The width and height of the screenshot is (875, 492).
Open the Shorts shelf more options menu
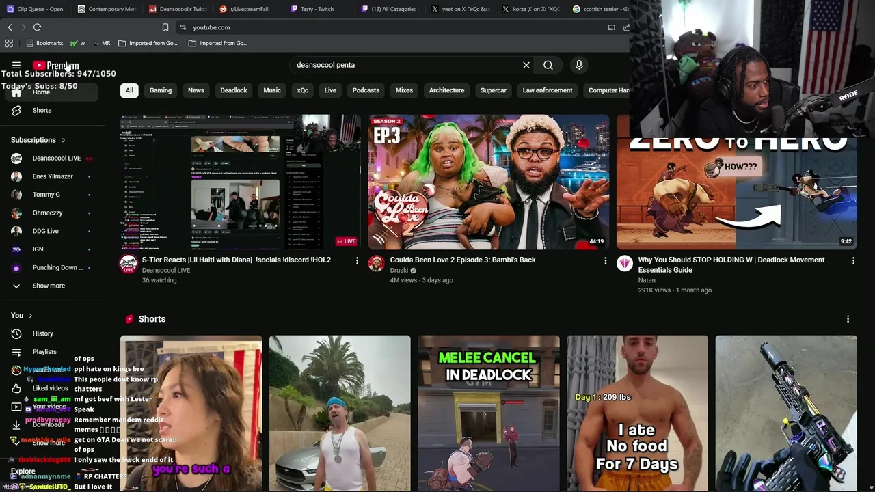pos(848,319)
